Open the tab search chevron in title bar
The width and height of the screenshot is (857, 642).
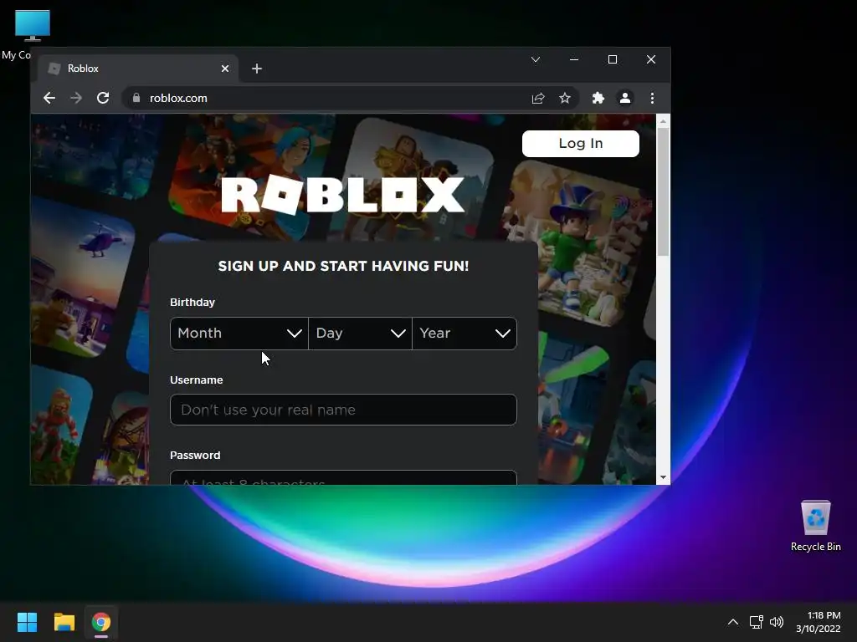[x=536, y=59]
